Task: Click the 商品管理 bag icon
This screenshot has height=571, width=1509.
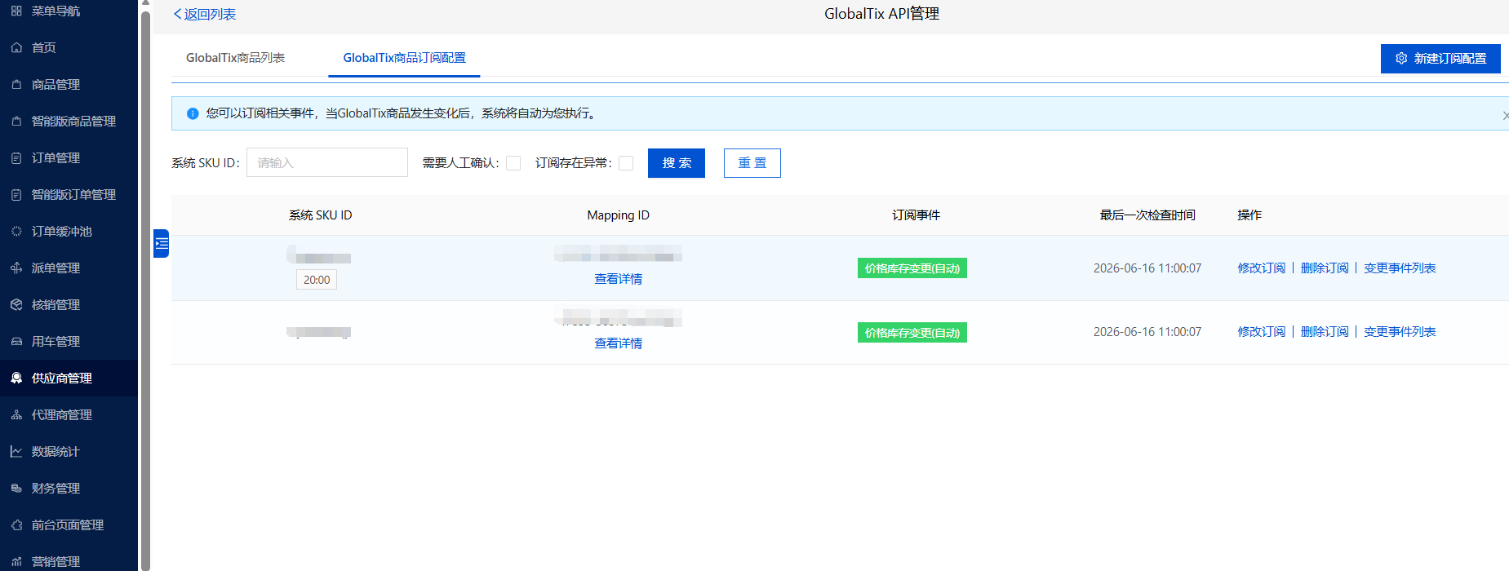Action: [16, 85]
